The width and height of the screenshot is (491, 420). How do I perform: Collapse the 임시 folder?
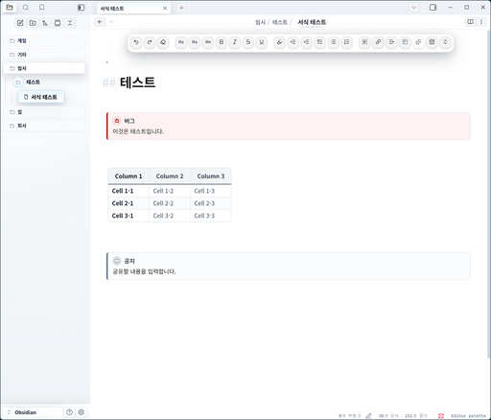coord(44,68)
